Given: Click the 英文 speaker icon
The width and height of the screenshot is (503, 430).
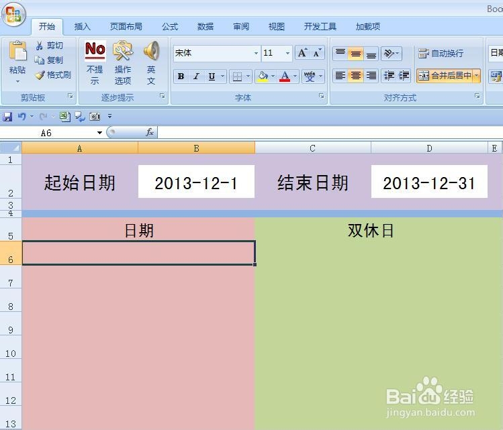Looking at the screenshot, I should (151, 50).
